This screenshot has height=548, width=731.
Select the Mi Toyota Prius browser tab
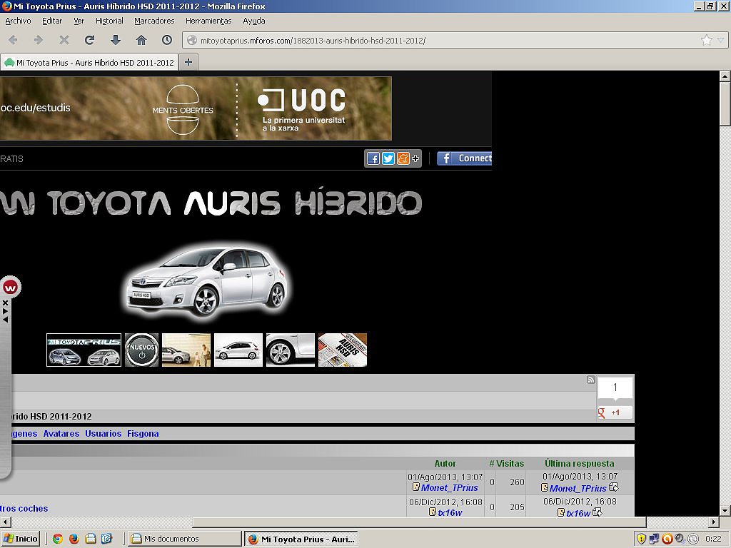[x=89, y=63]
